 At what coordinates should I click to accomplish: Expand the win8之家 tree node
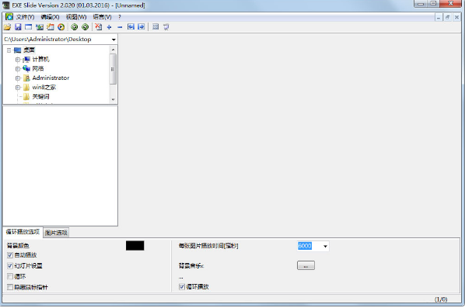pyautogui.click(x=18, y=88)
